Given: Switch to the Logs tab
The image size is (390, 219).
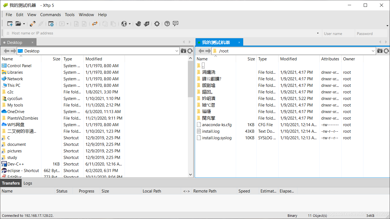Looking at the screenshot, I should [28, 183].
